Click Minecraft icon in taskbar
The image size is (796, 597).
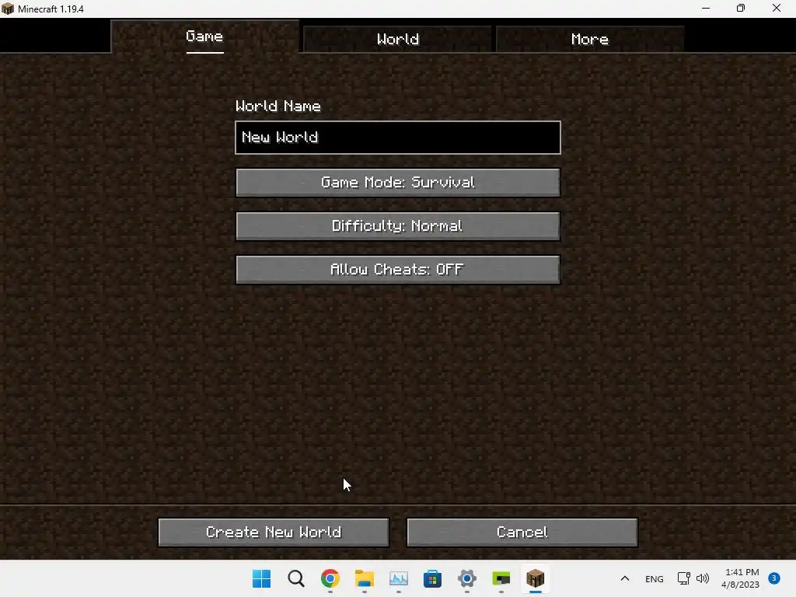click(535, 578)
